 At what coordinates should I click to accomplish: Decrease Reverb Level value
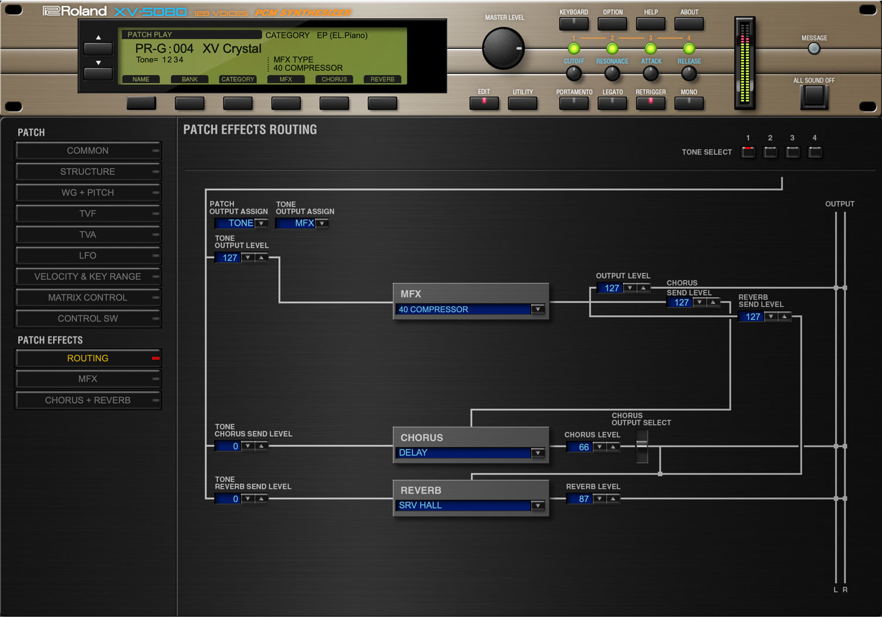[600, 499]
